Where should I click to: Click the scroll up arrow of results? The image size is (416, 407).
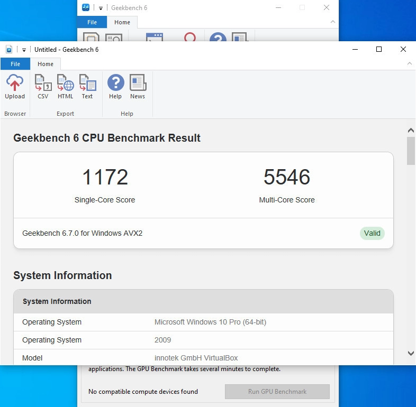(x=411, y=131)
